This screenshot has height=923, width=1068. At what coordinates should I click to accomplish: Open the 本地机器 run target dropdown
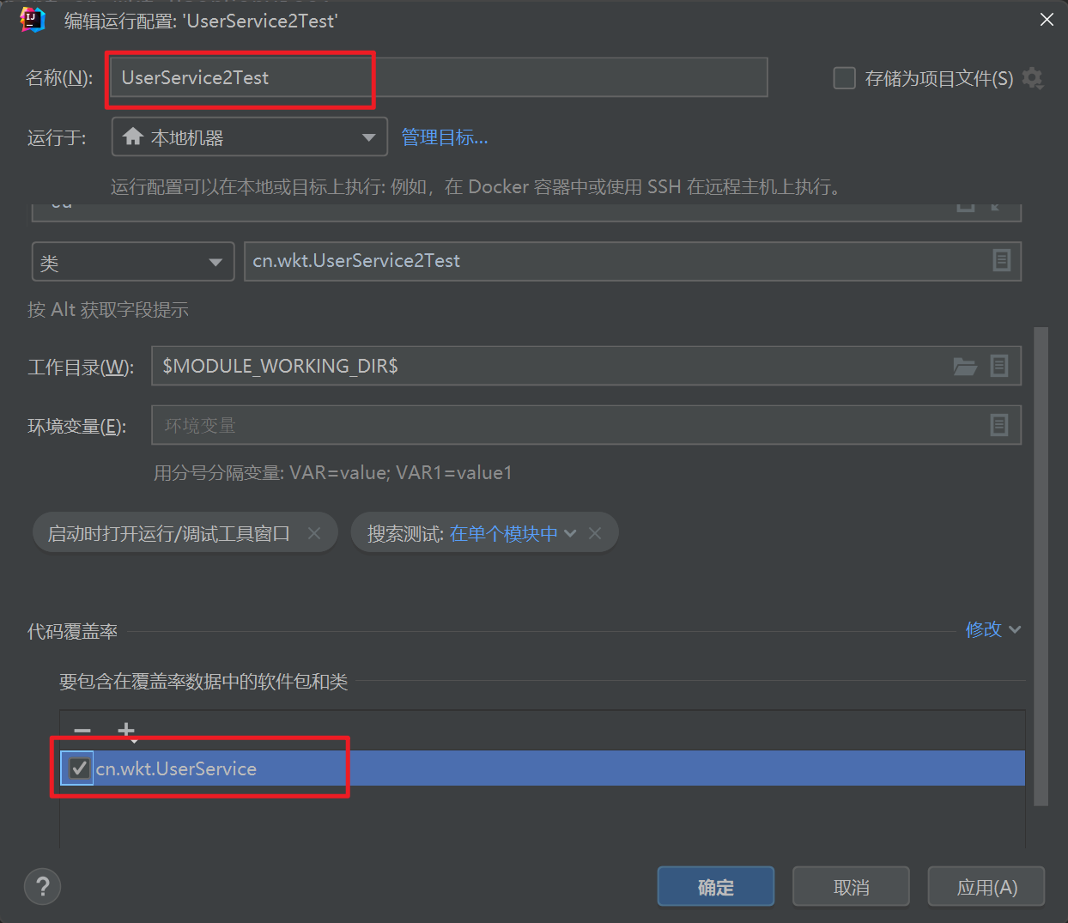click(249, 137)
